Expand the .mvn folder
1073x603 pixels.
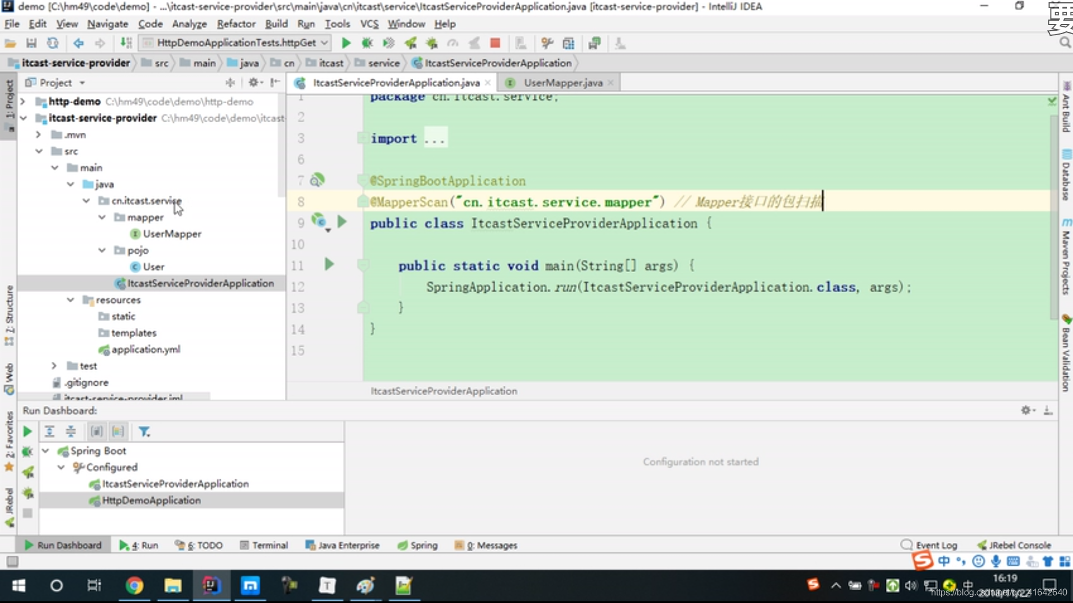(38, 135)
